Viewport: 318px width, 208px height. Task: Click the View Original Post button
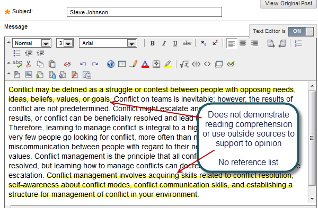pos(288,4)
